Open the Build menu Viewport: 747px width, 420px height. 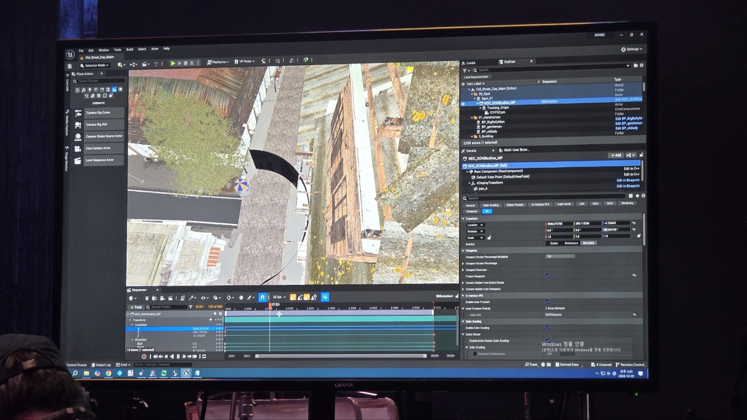click(x=130, y=49)
